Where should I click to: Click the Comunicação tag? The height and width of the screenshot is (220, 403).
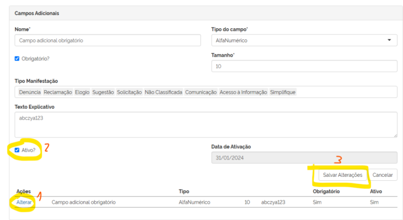coord(201,92)
